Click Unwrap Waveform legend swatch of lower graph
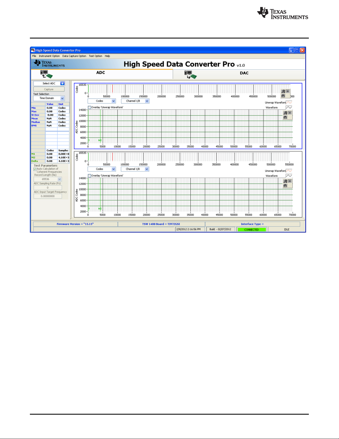 (289, 171)
